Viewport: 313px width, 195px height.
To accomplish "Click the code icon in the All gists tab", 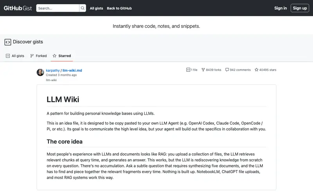I will 8,56.
